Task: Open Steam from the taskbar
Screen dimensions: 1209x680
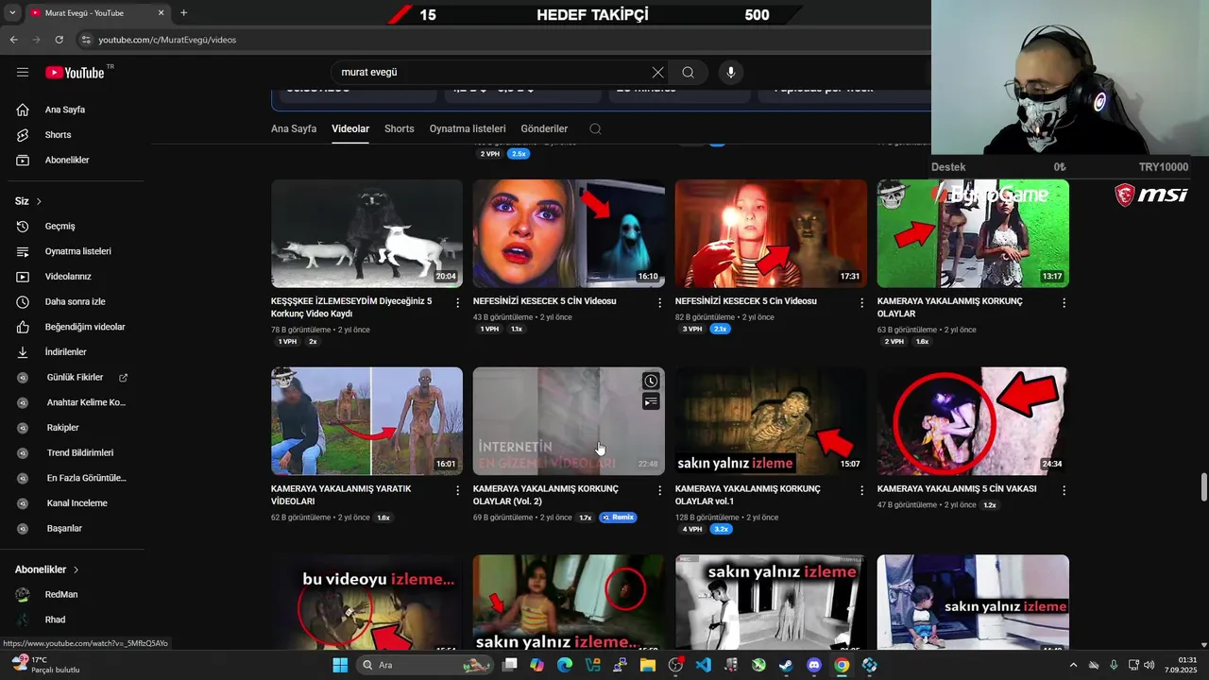Action: [786, 665]
